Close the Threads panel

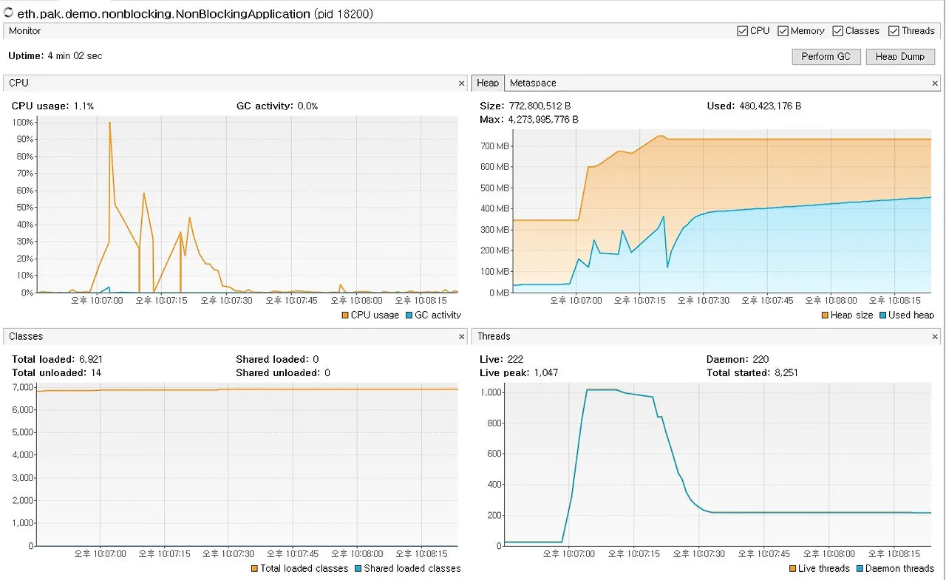tap(936, 337)
